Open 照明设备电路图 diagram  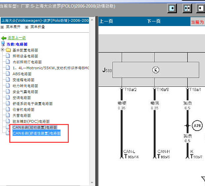pos(25,56)
